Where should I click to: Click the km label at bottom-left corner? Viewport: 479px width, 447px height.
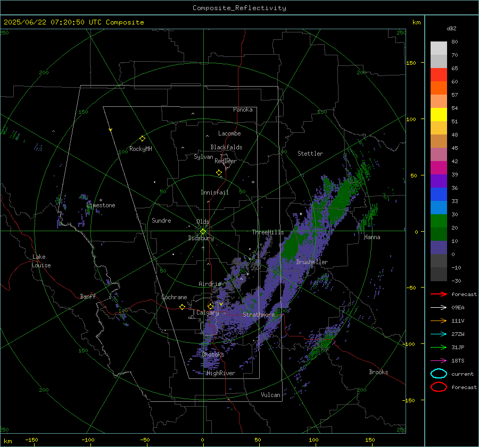[x=8, y=441]
